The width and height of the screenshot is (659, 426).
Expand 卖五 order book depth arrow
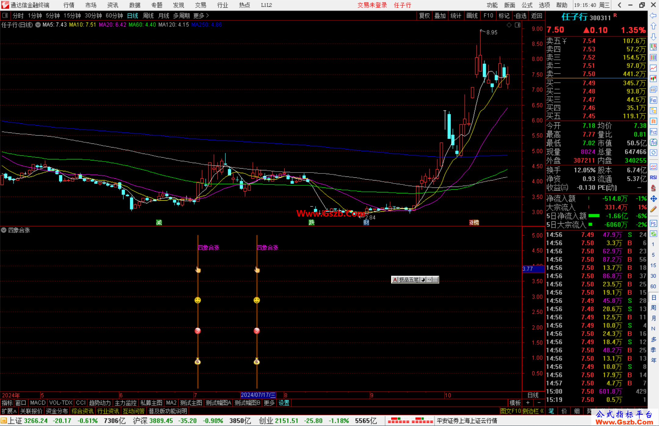point(564,41)
